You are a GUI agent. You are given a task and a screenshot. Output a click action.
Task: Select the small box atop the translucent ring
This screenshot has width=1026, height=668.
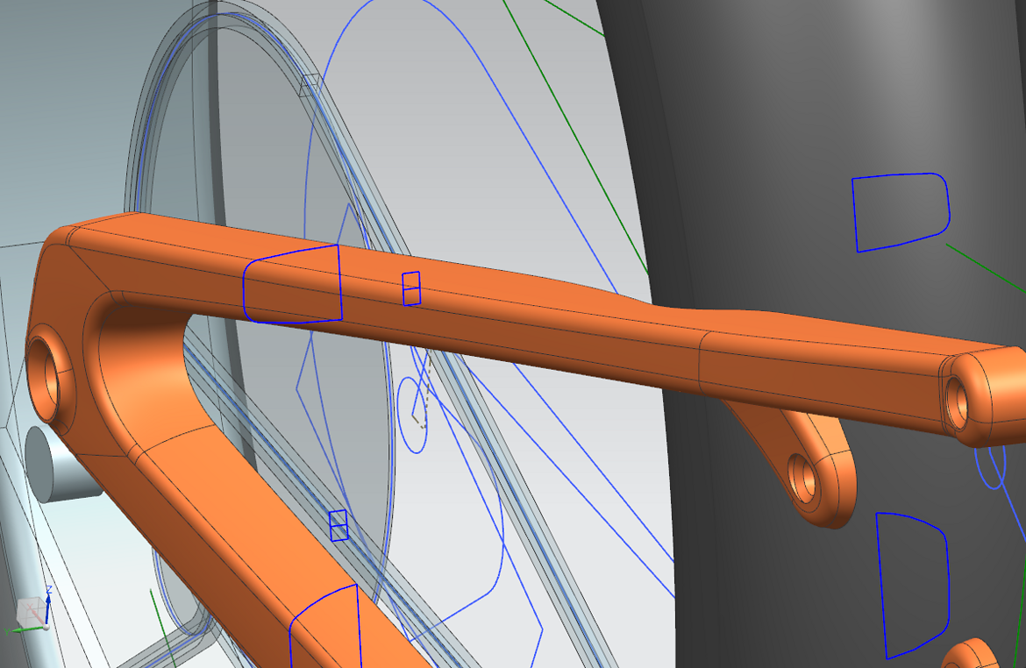click(x=310, y=85)
